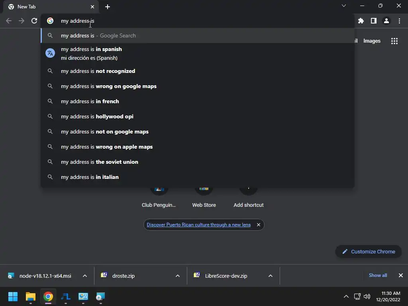Open the volume tray icon
The width and height of the screenshot is (408, 306).
click(367, 296)
